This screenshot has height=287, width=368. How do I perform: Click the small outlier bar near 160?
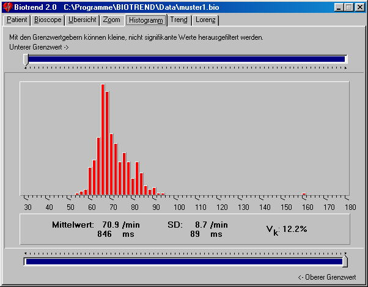point(304,194)
